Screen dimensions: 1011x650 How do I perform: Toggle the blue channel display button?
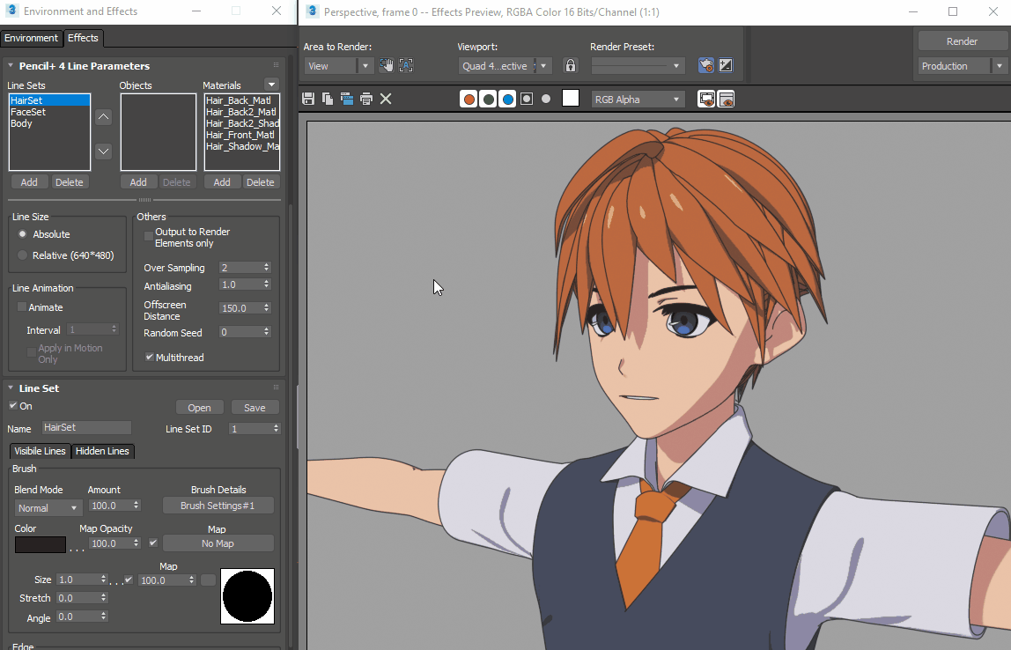(x=507, y=99)
